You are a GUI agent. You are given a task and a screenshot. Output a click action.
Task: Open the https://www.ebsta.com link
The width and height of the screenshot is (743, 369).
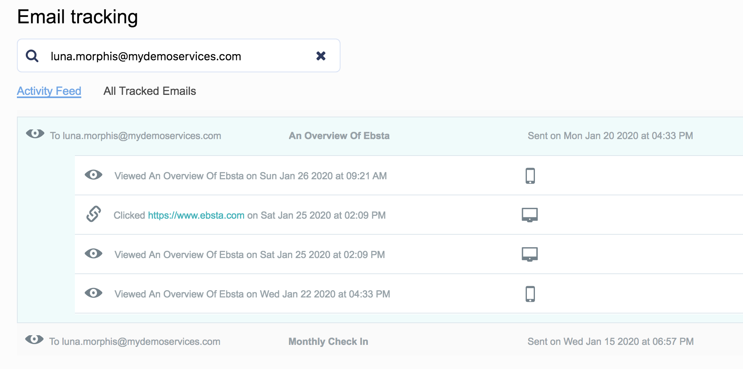pos(196,215)
